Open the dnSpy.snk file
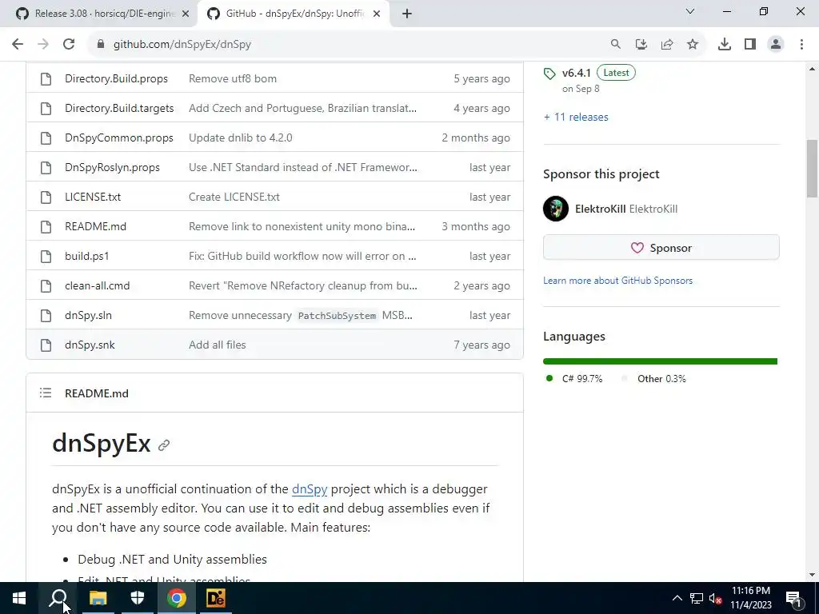This screenshot has height=614, width=819. click(90, 345)
